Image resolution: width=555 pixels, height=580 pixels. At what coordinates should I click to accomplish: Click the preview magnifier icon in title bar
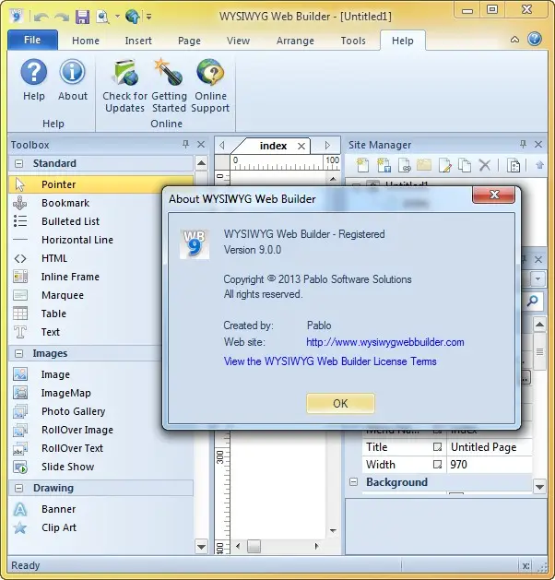(x=102, y=17)
